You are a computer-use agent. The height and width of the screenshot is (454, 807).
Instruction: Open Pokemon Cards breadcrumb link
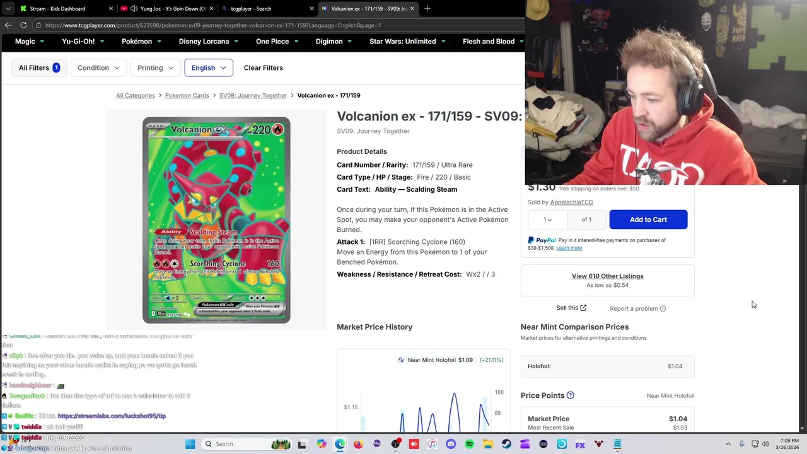(187, 95)
